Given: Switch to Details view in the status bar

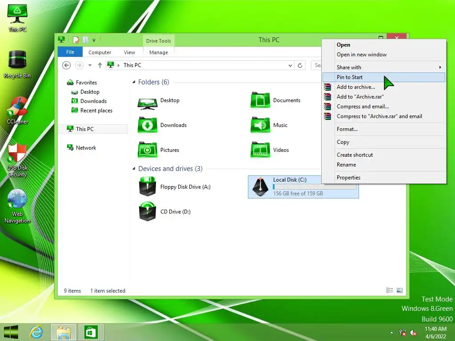Looking at the screenshot, I should pos(389,290).
